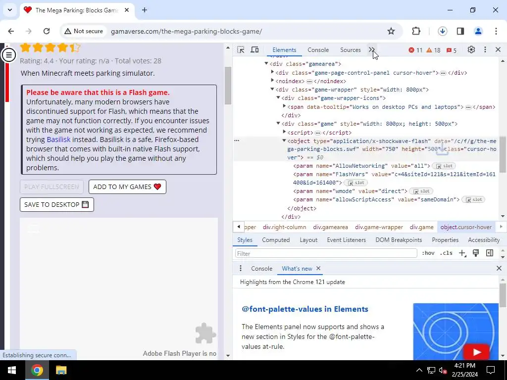Open the Event Listeners sub-tab

click(346, 240)
